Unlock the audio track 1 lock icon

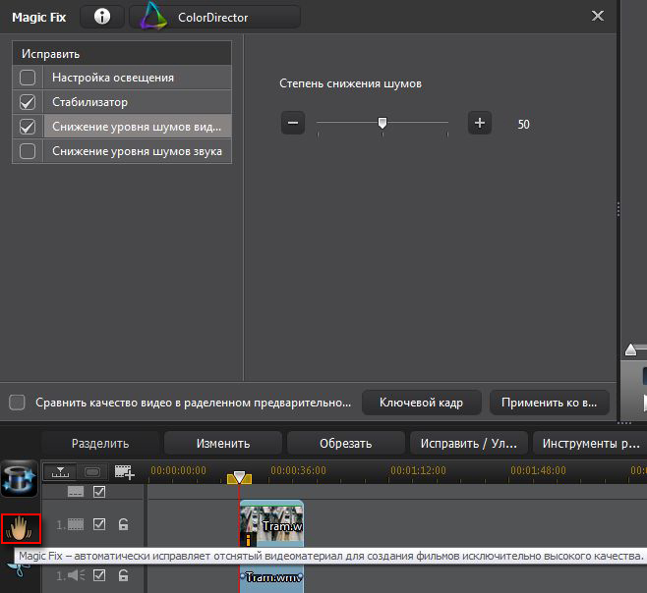pos(124,576)
